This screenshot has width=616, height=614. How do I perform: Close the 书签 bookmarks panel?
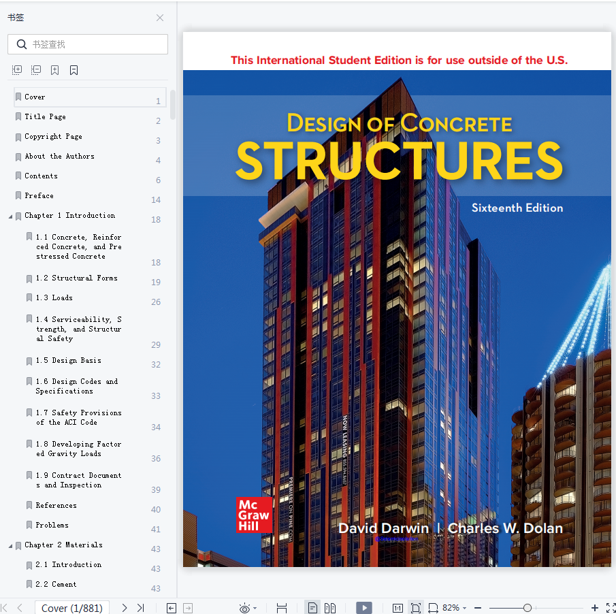(x=160, y=18)
